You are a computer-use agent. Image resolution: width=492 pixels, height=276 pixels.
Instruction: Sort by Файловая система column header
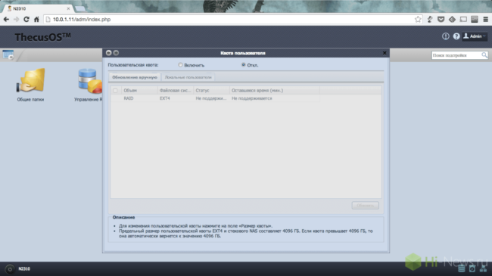[176, 90]
